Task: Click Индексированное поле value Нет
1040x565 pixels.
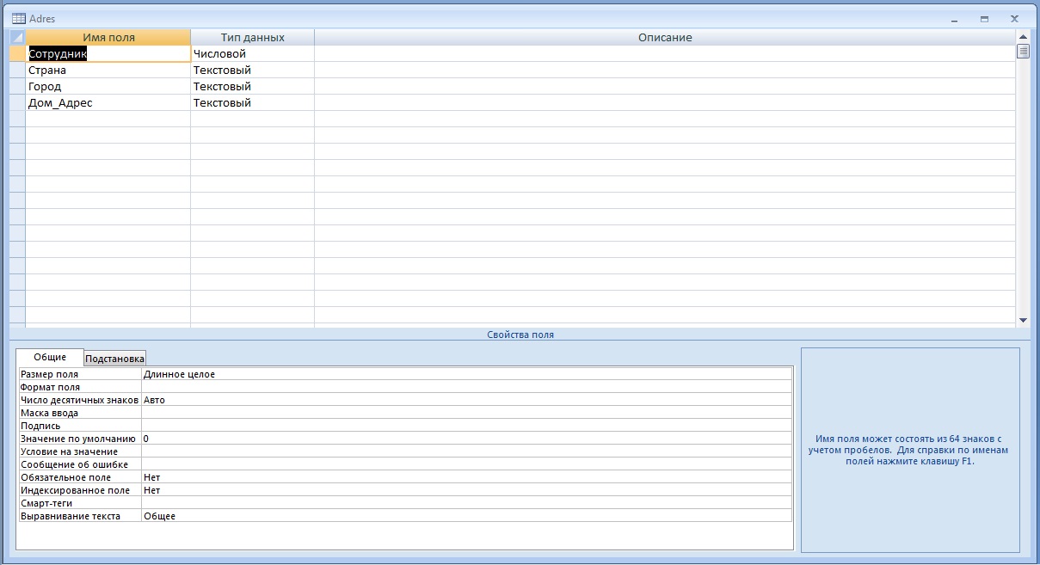Action: point(466,490)
